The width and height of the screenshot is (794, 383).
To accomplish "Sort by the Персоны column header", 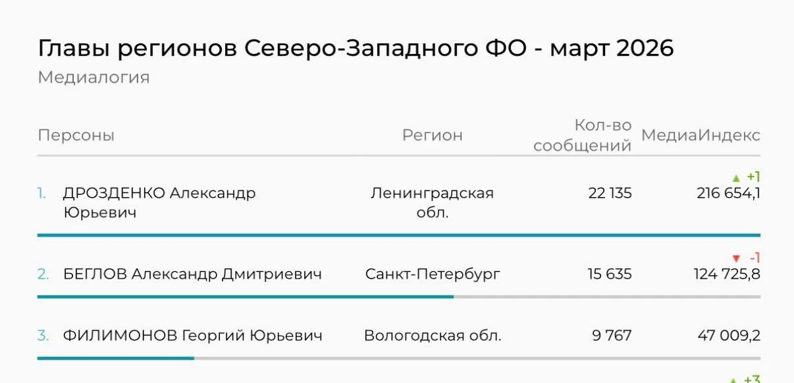I will pyautogui.click(x=76, y=135).
